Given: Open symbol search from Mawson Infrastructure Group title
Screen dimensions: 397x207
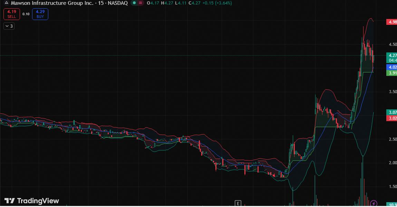Looking at the screenshot, I should pos(52,3).
